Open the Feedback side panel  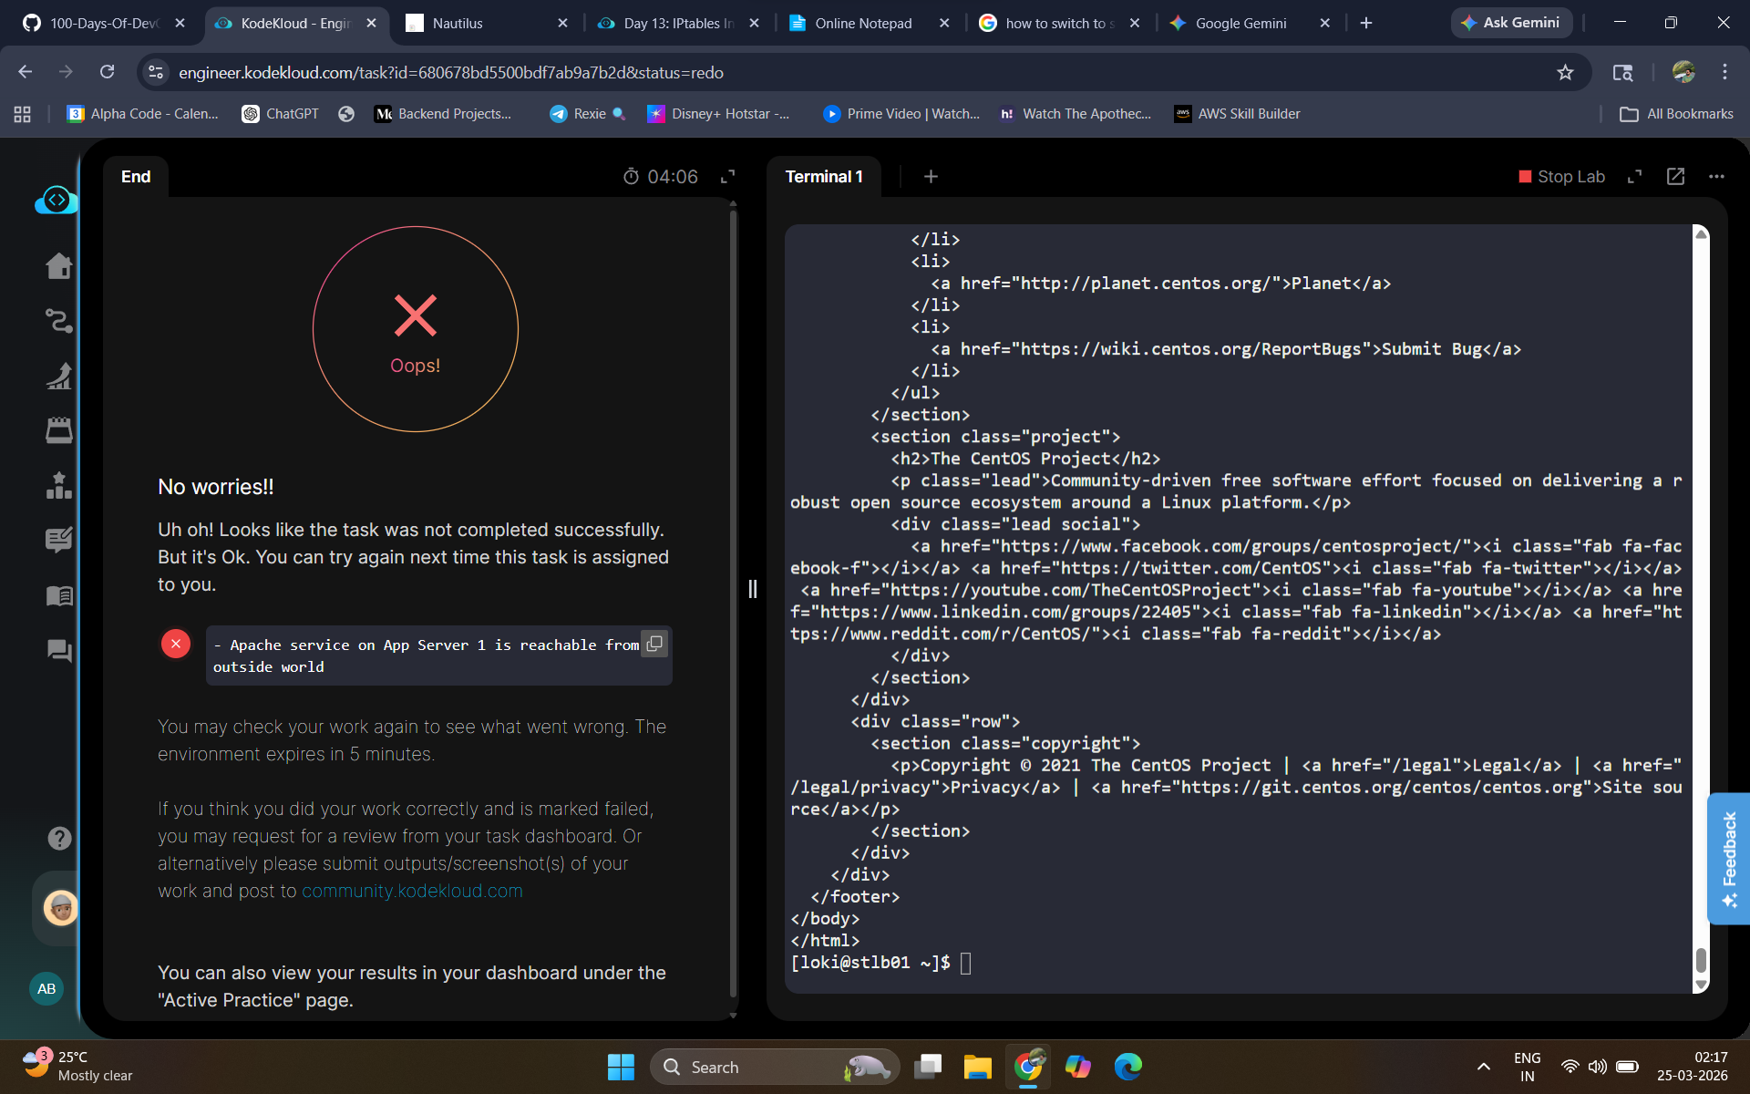1728,859
